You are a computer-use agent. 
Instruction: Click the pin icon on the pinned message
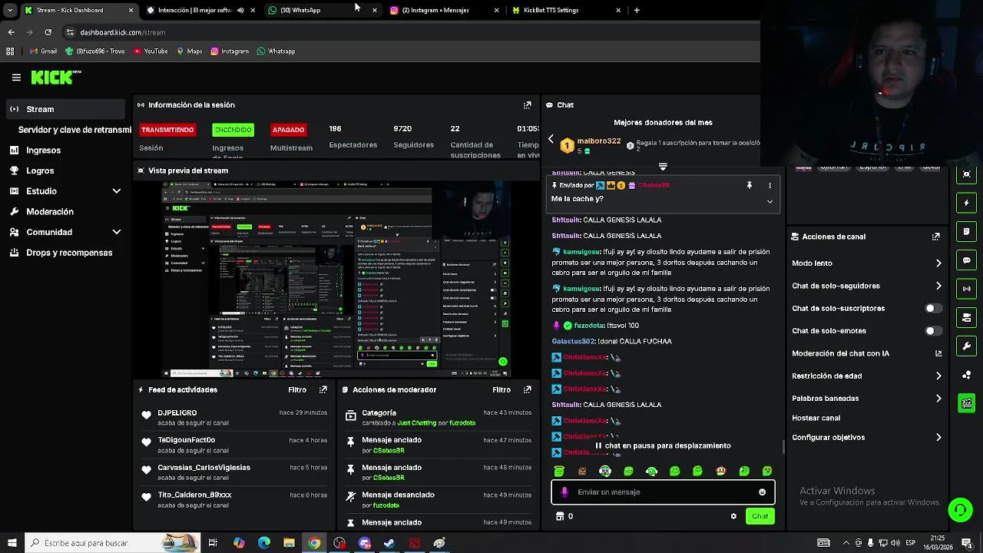tap(749, 185)
